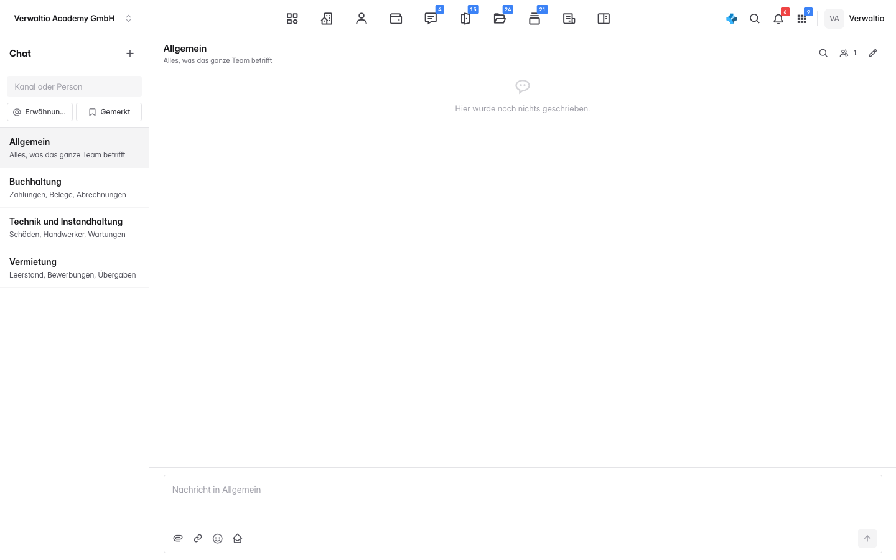Screen dimensions: 896x560
Task: Open the chat icon with badge 4
Action: click(431, 19)
